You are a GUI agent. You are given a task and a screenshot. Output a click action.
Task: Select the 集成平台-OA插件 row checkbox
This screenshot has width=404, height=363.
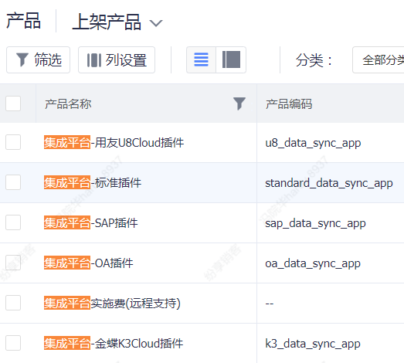click(x=13, y=263)
